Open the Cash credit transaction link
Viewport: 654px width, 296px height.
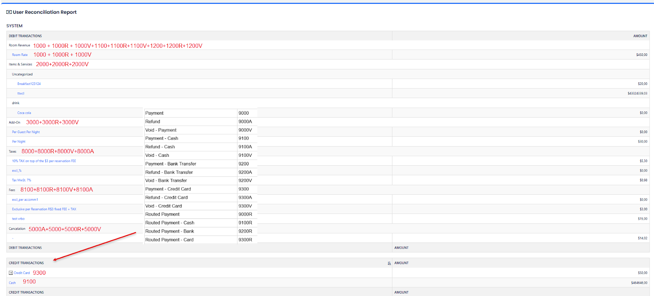coord(12,283)
